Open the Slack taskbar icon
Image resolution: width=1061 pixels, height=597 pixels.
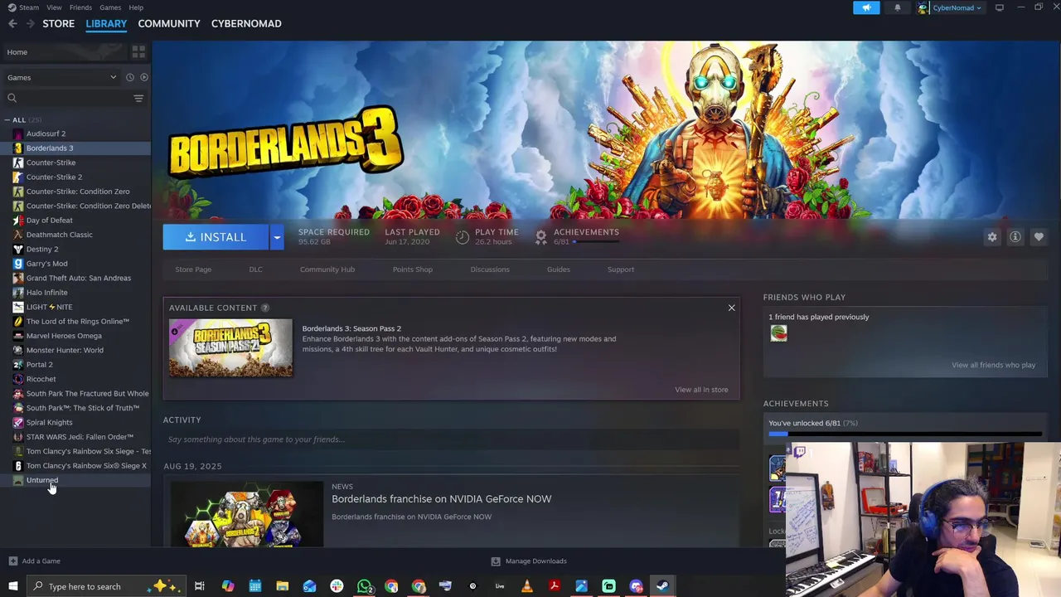click(x=337, y=586)
